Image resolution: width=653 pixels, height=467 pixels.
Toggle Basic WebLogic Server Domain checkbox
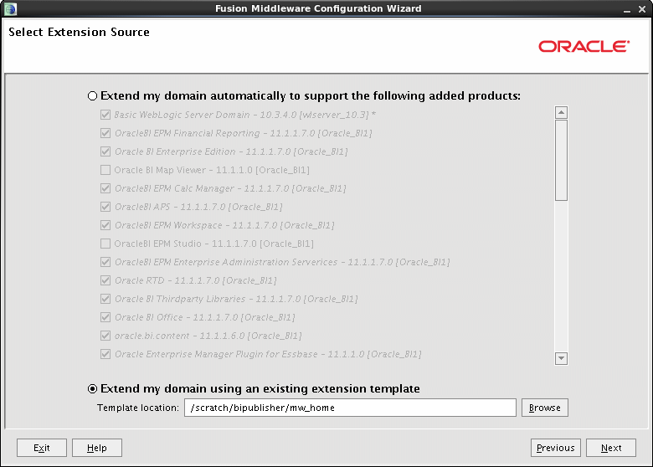tap(105, 115)
